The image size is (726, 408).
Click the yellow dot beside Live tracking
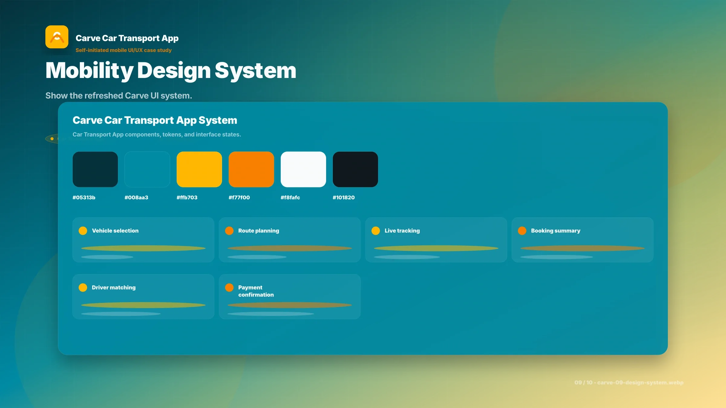[x=376, y=231]
